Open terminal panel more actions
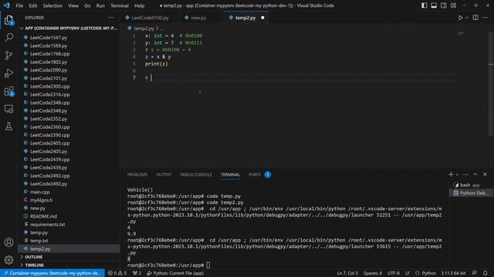494x277 pixels. [465, 175]
